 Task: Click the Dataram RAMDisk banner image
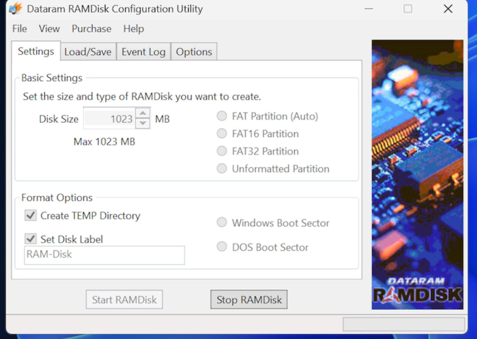pyautogui.click(x=417, y=174)
